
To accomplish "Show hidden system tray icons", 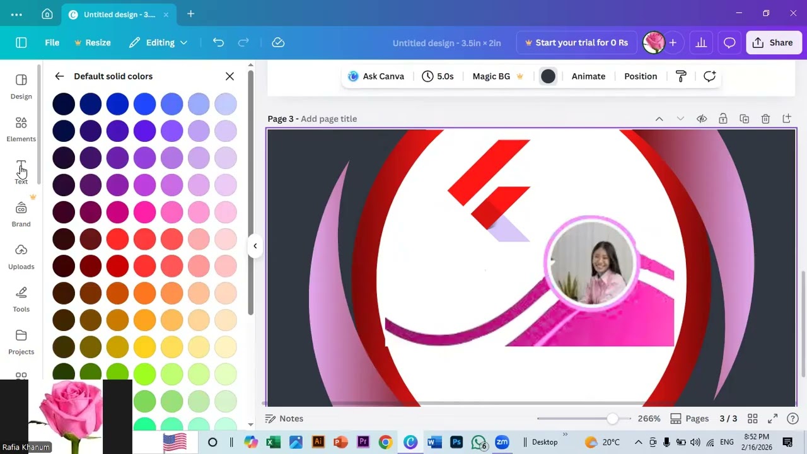I will [638, 442].
